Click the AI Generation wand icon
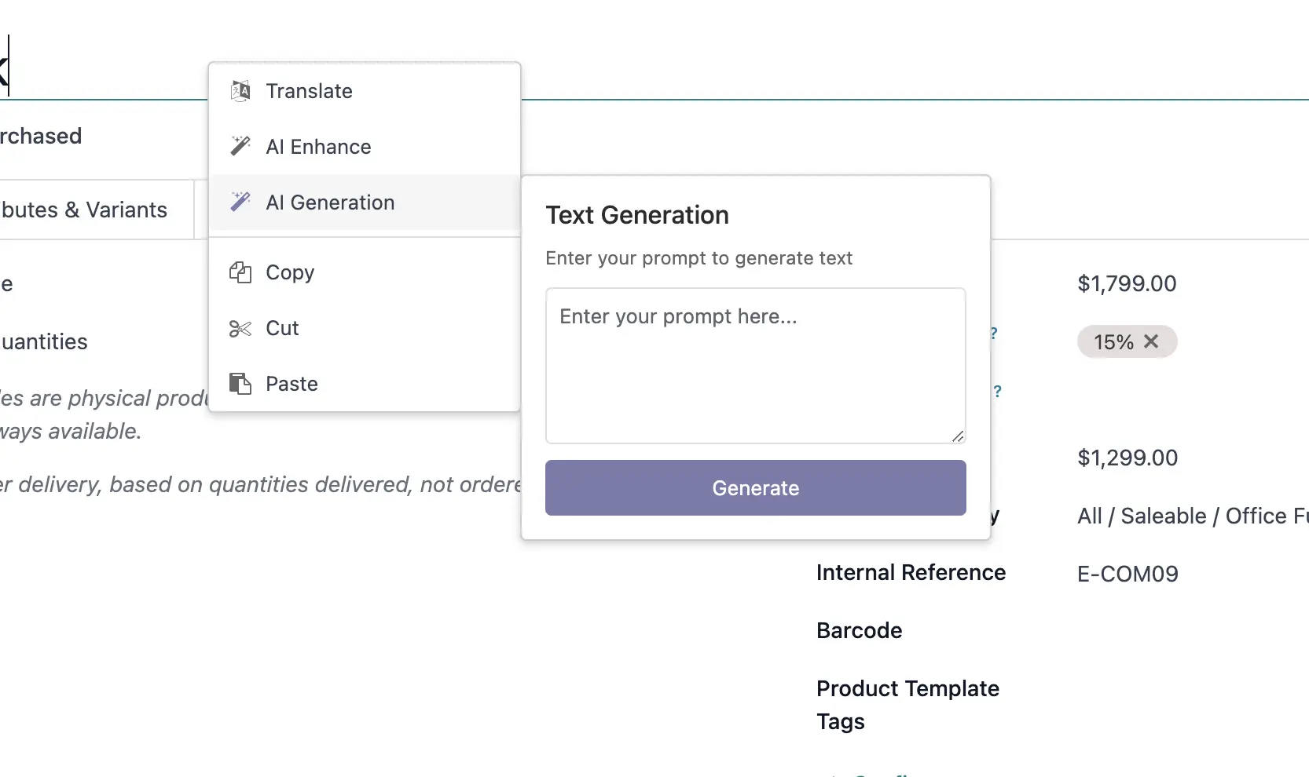The image size is (1309, 777). point(240,202)
